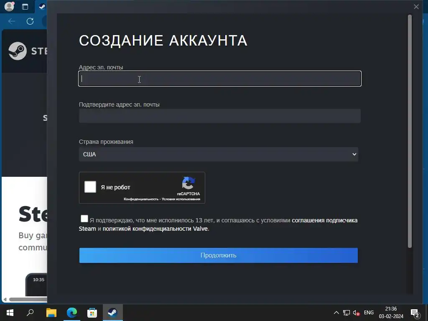Open network status tray icon

pos(346,313)
